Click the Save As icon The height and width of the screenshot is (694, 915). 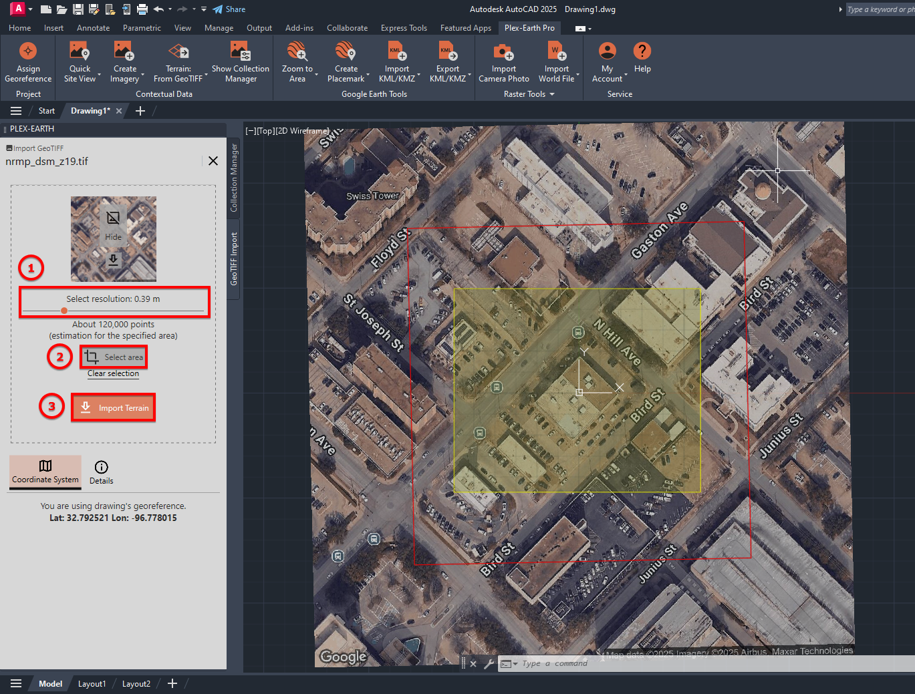(x=94, y=9)
